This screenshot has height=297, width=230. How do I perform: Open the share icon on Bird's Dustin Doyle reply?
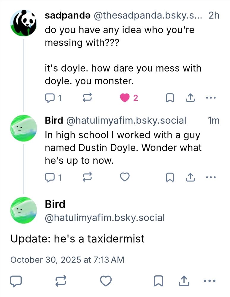pyautogui.click(x=190, y=177)
